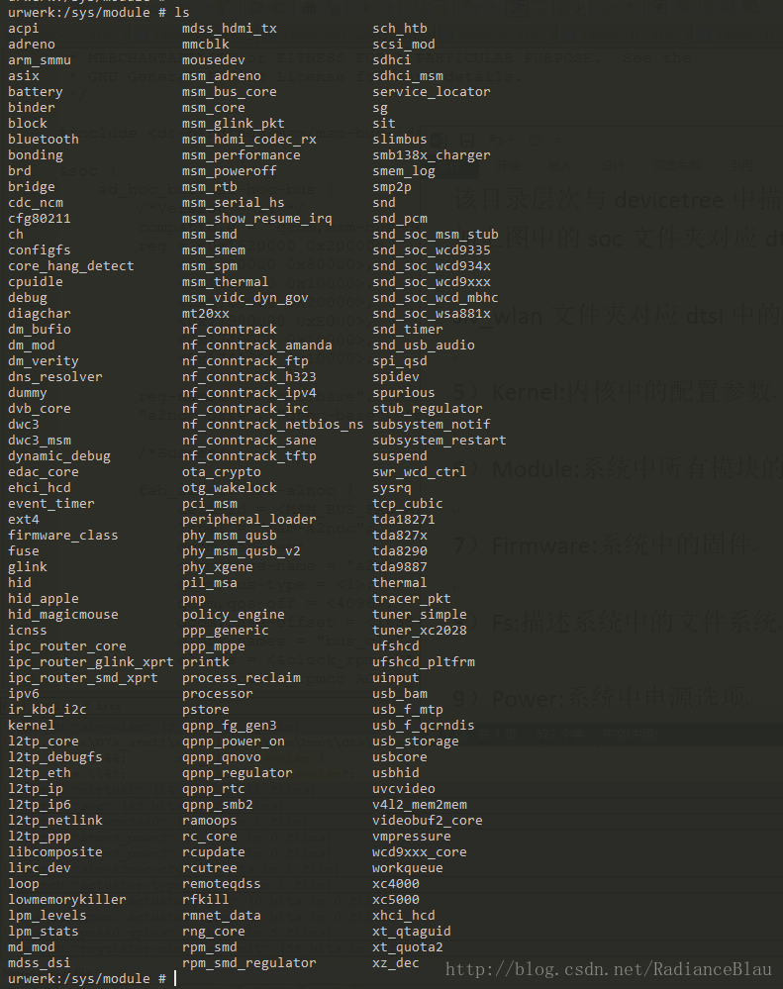783x989 pixels.
Task: Select the 'mt20xx' entry
Action: 206,313
